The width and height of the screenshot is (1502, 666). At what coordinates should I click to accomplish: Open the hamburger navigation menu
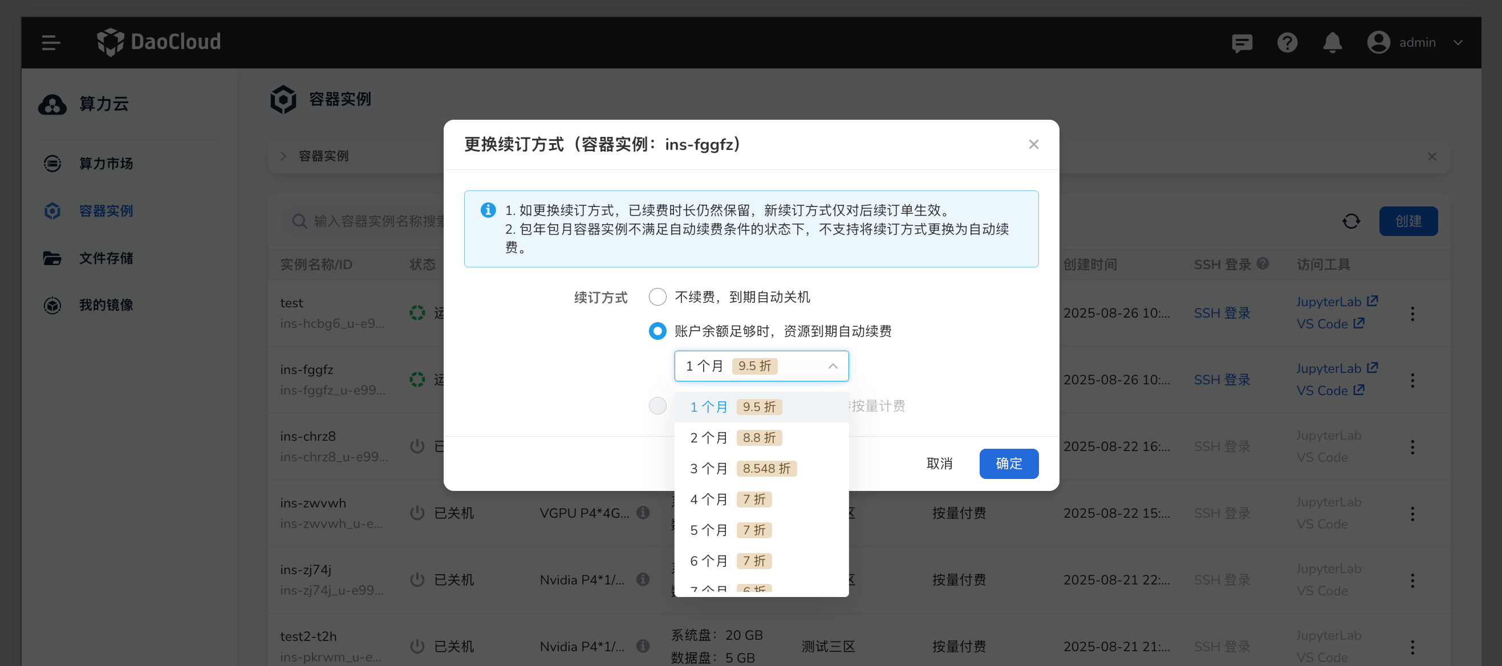click(50, 43)
